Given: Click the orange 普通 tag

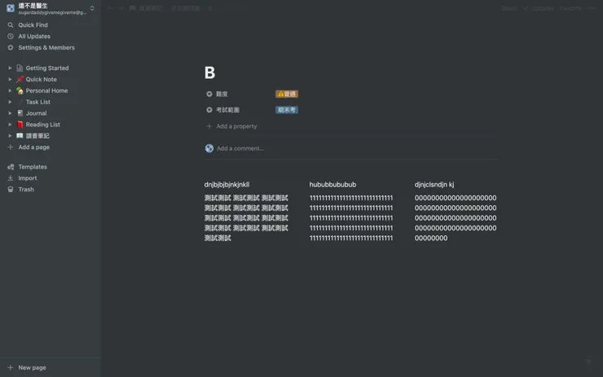Looking at the screenshot, I should pos(287,94).
